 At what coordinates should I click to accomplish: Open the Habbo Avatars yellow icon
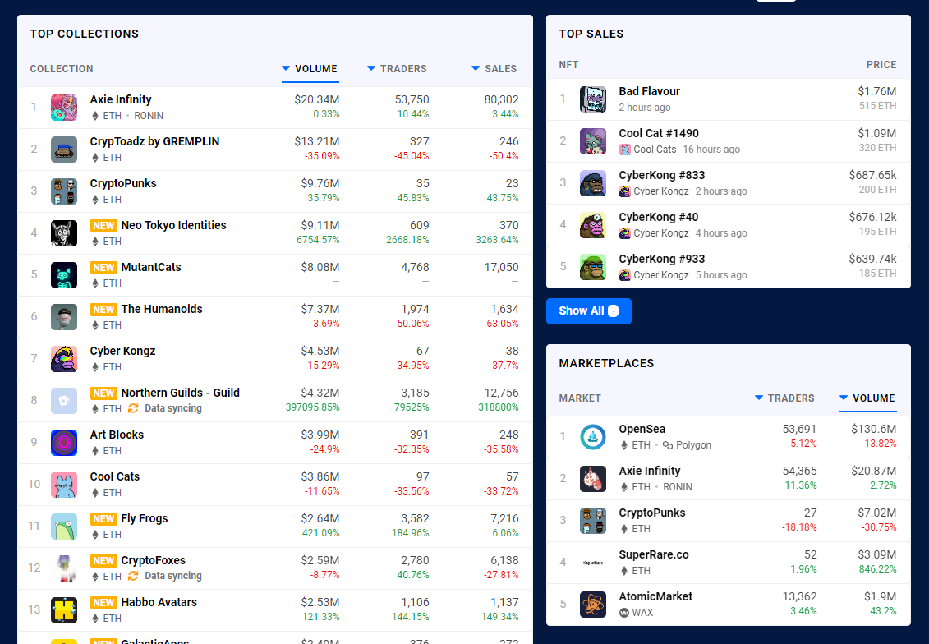[64, 610]
